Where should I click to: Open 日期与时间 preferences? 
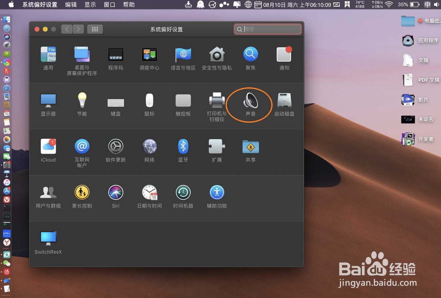pyautogui.click(x=149, y=197)
